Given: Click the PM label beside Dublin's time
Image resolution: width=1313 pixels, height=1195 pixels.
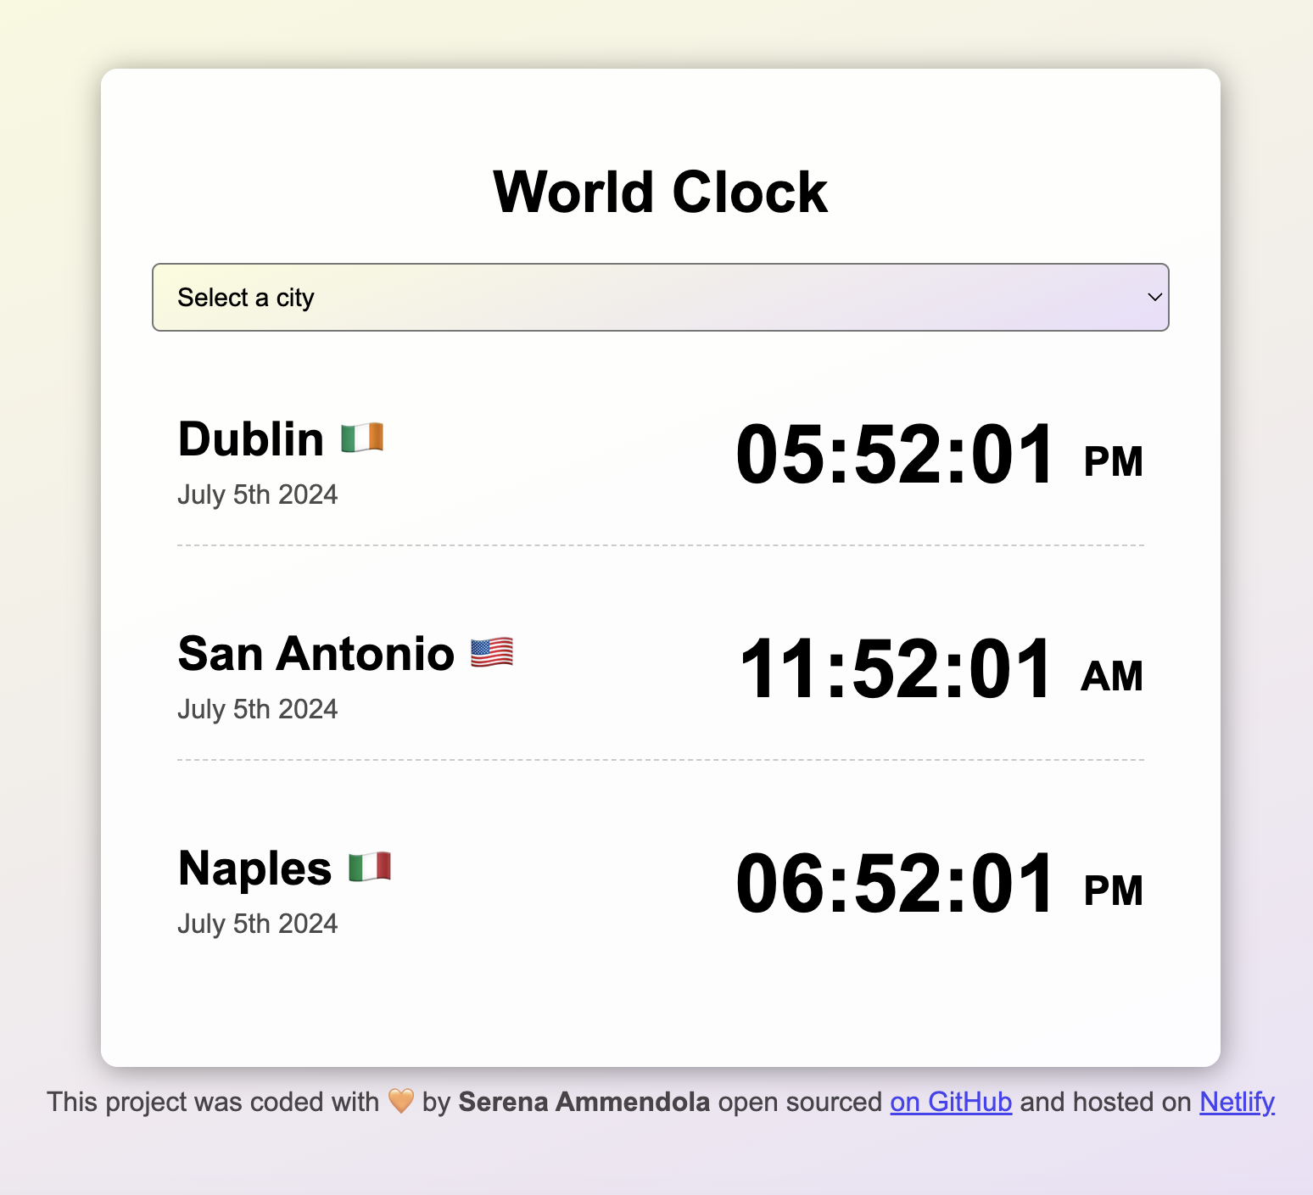Looking at the screenshot, I should [x=1114, y=462].
